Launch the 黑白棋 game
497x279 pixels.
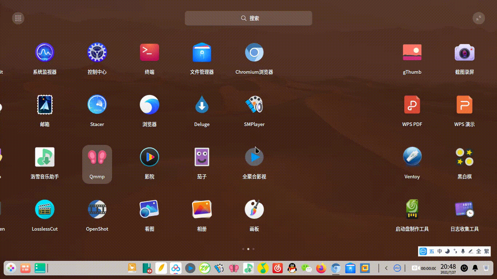point(465,157)
